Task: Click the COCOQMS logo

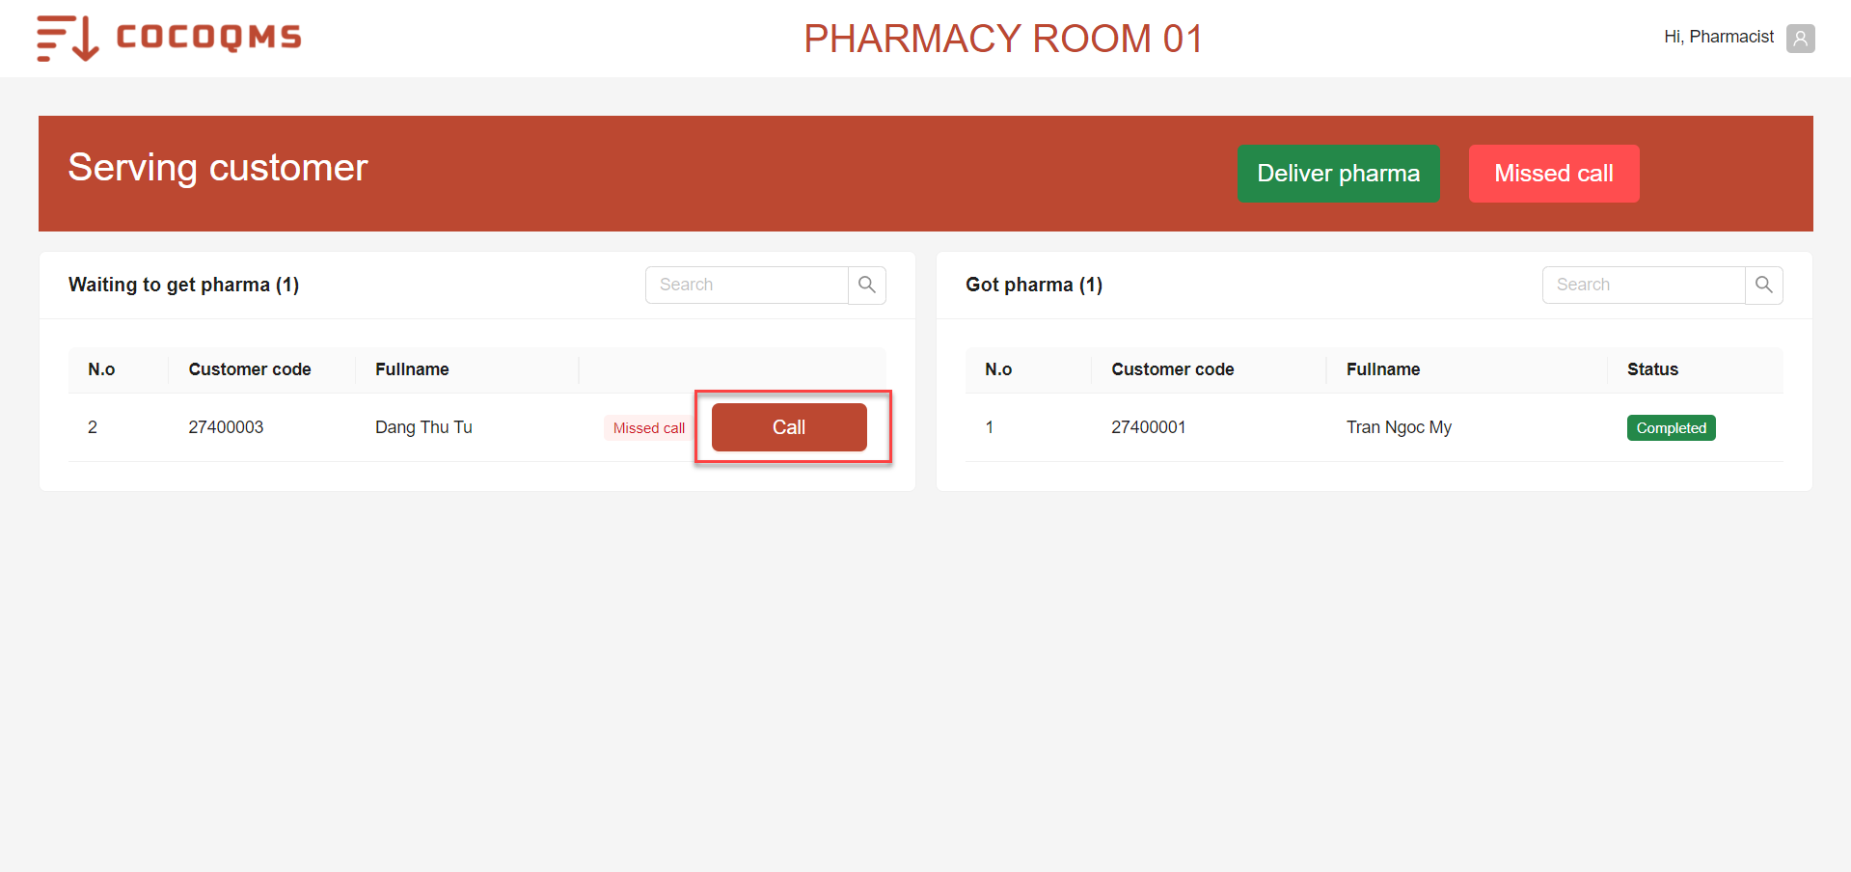Action: coord(169,39)
